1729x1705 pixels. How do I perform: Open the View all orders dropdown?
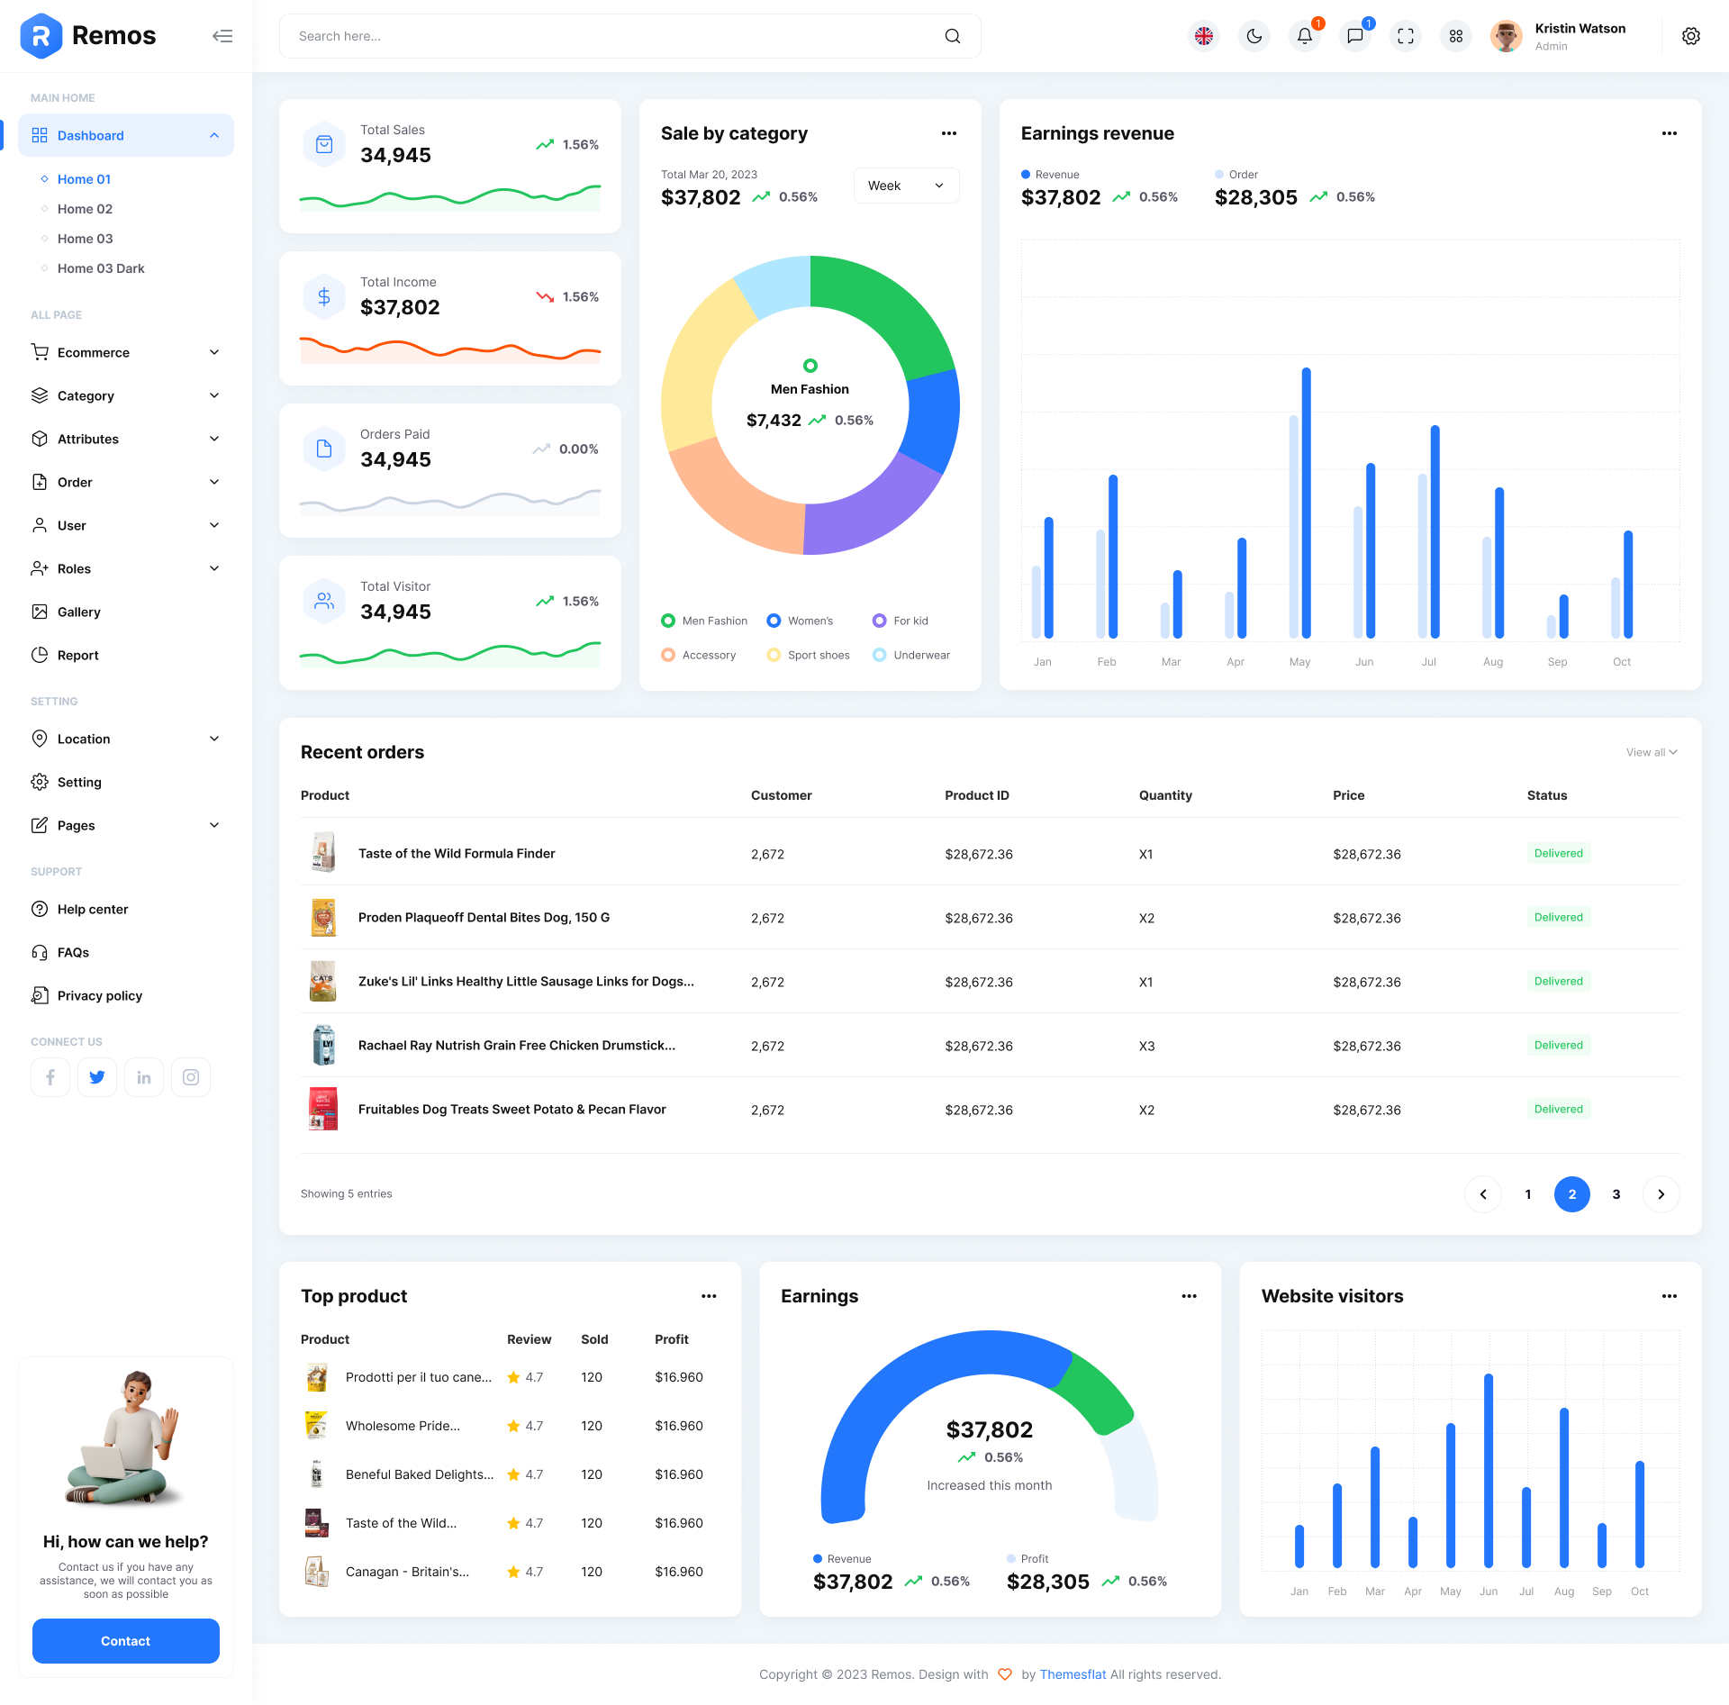(1651, 752)
